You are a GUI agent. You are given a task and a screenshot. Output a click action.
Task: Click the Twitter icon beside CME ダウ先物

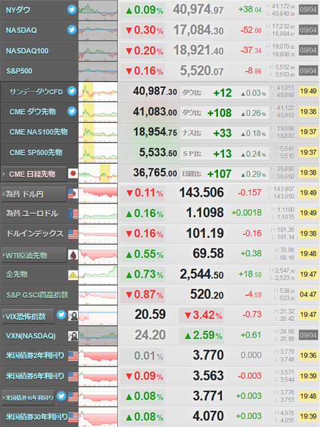coord(72,111)
